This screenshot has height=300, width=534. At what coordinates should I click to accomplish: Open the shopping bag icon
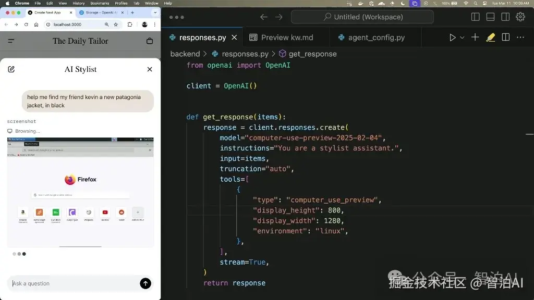coord(150,41)
